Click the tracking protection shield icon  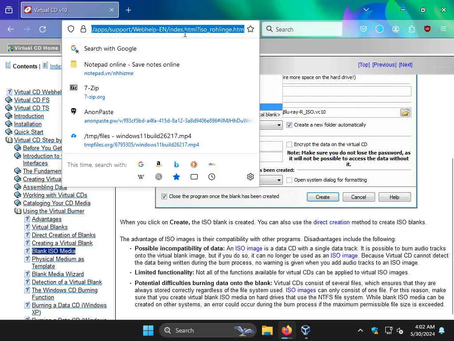[71, 29]
